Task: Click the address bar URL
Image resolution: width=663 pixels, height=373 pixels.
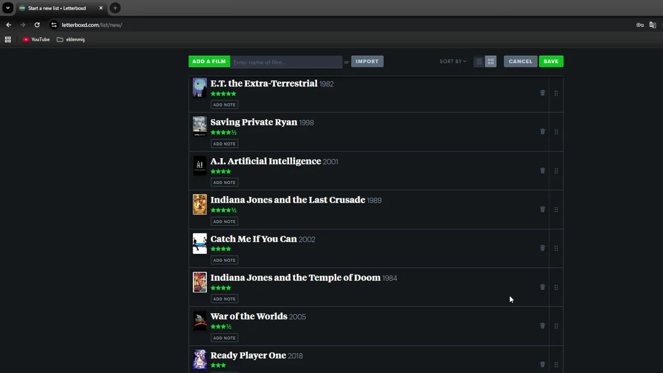Action: point(92,25)
